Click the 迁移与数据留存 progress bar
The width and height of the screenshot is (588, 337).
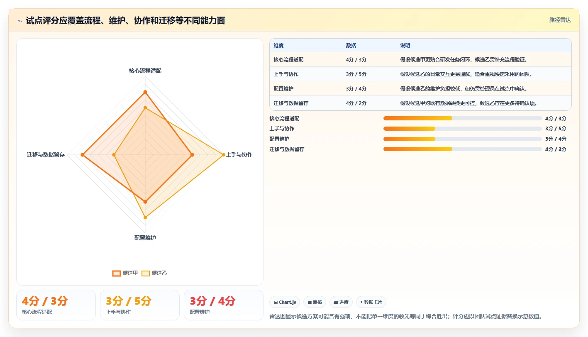pos(463,149)
